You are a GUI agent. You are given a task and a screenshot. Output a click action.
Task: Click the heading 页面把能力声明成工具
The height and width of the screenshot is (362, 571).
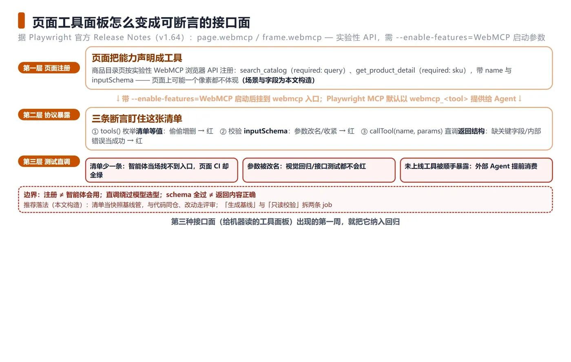click(137, 58)
